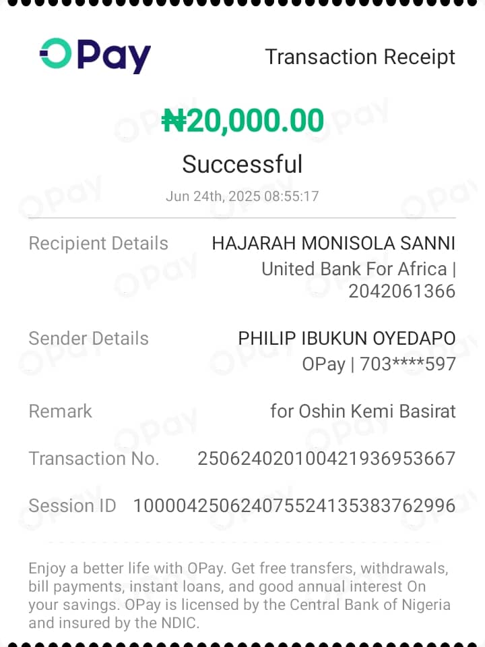Viewport: 485px width, 647px height.
Task: Click the footer OPay licensing disclaimer
Action: 239,596
